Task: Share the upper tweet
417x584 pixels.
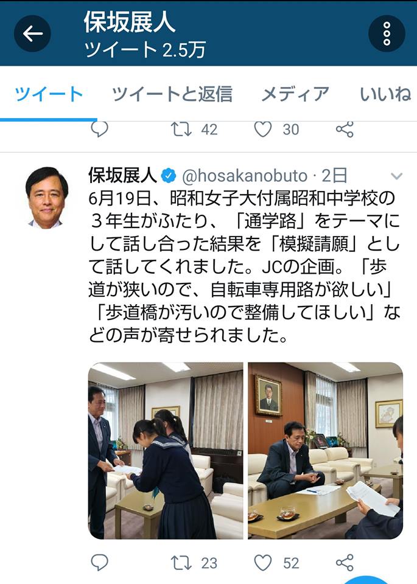Action: pyautogui.click(x=345, y=129)
